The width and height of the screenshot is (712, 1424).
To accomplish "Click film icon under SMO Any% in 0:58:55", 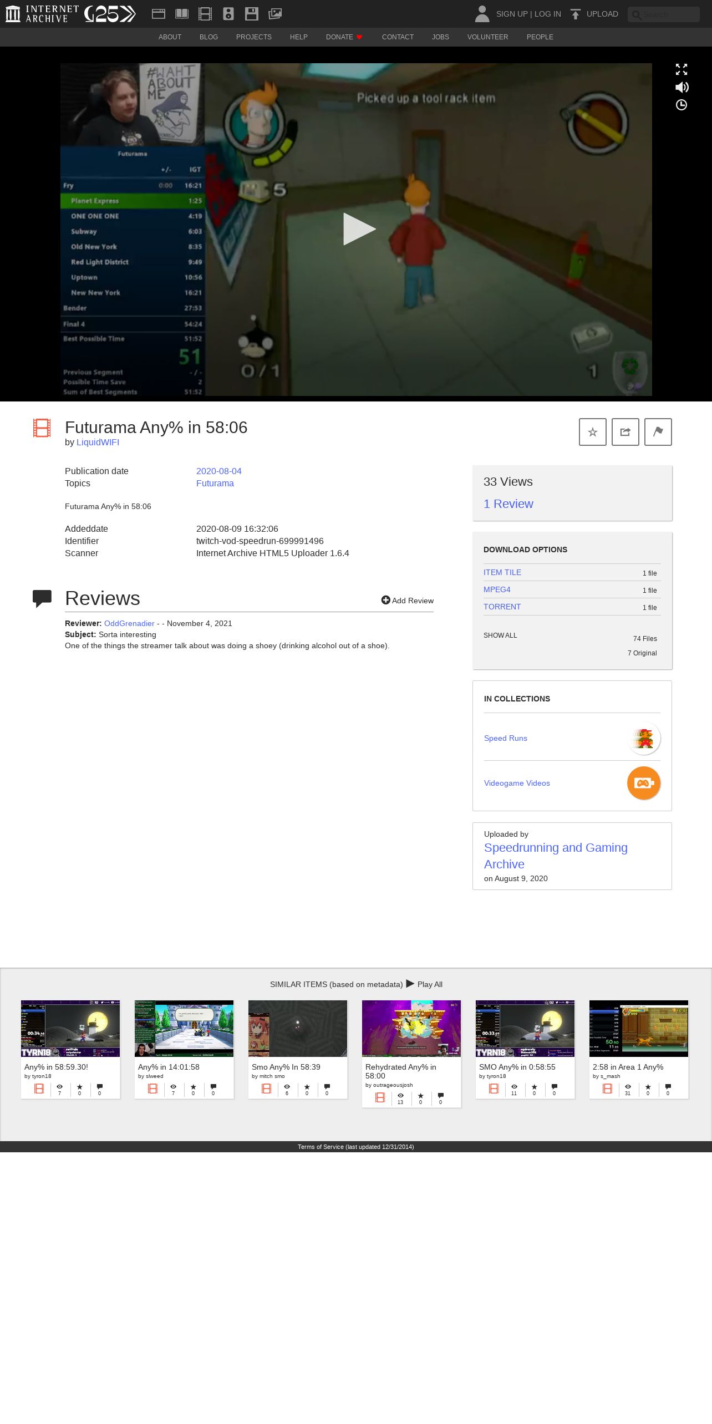I will [x=494, y=1089].
